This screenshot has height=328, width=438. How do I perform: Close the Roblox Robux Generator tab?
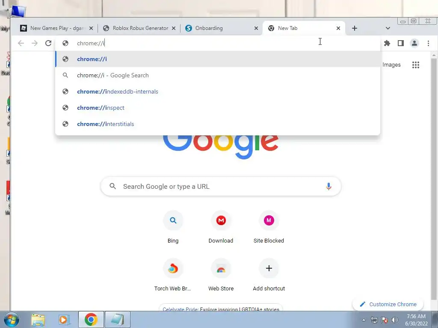point(174,28)
